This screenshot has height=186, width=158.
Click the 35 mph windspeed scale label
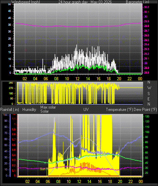point(9,25)
